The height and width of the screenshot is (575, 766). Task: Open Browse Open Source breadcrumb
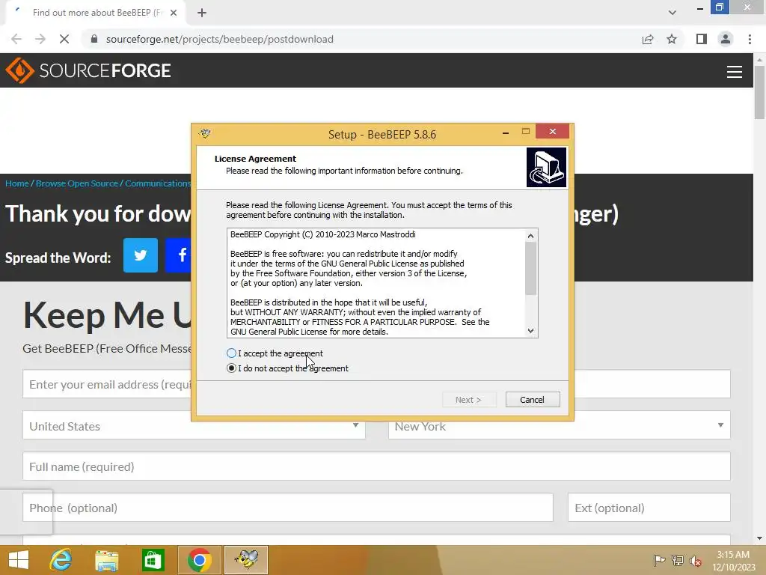tap(77, 183)
